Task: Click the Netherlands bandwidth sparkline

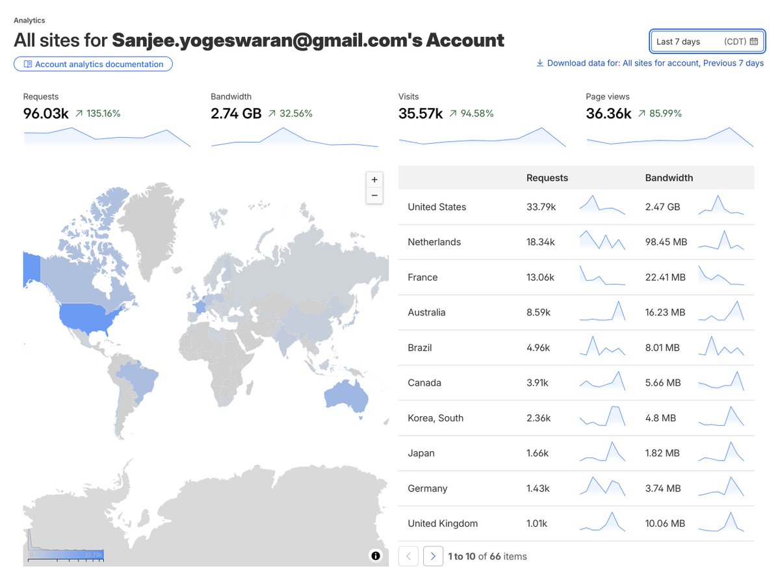Action: pyautogui.click(x=721, y=240)
